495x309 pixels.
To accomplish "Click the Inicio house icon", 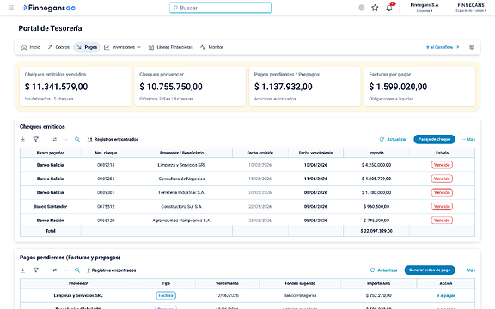I will click(24, 47).
